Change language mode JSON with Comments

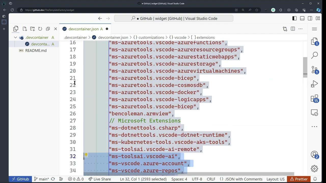[x=241, y=179]
